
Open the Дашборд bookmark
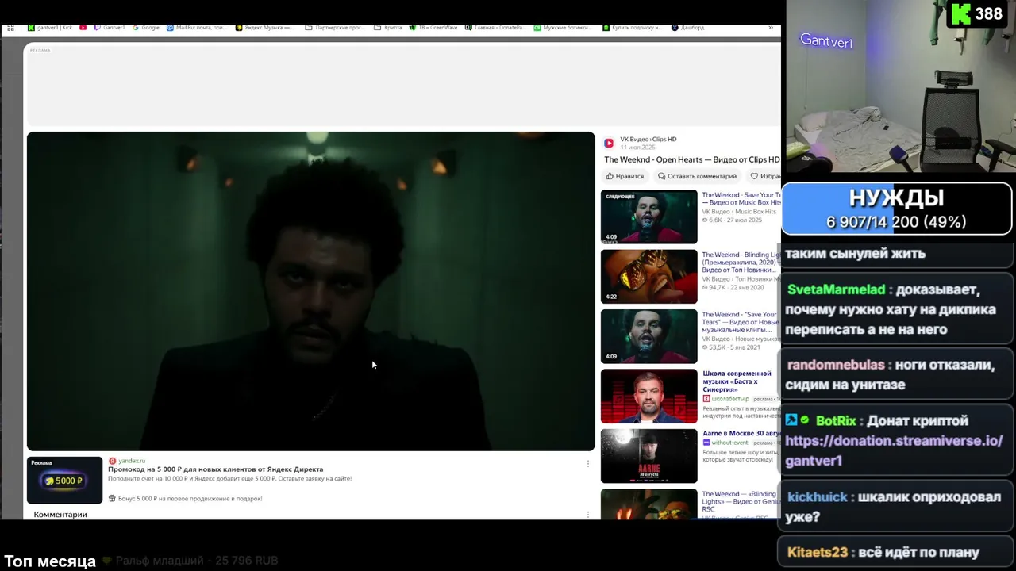pyautogui.click(x=688, y=28)
